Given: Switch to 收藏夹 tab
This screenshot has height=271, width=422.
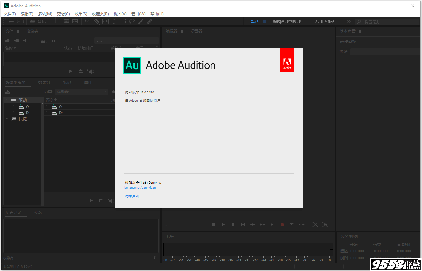Looking at the screenshot, I should pyautogui.click(x=32, y=31).
